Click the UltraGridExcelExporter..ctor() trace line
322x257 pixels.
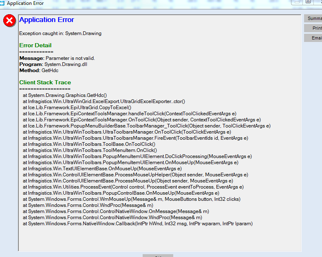click(x=104, y=101)
